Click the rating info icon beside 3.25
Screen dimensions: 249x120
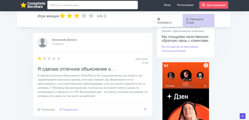tap(105, 16)
